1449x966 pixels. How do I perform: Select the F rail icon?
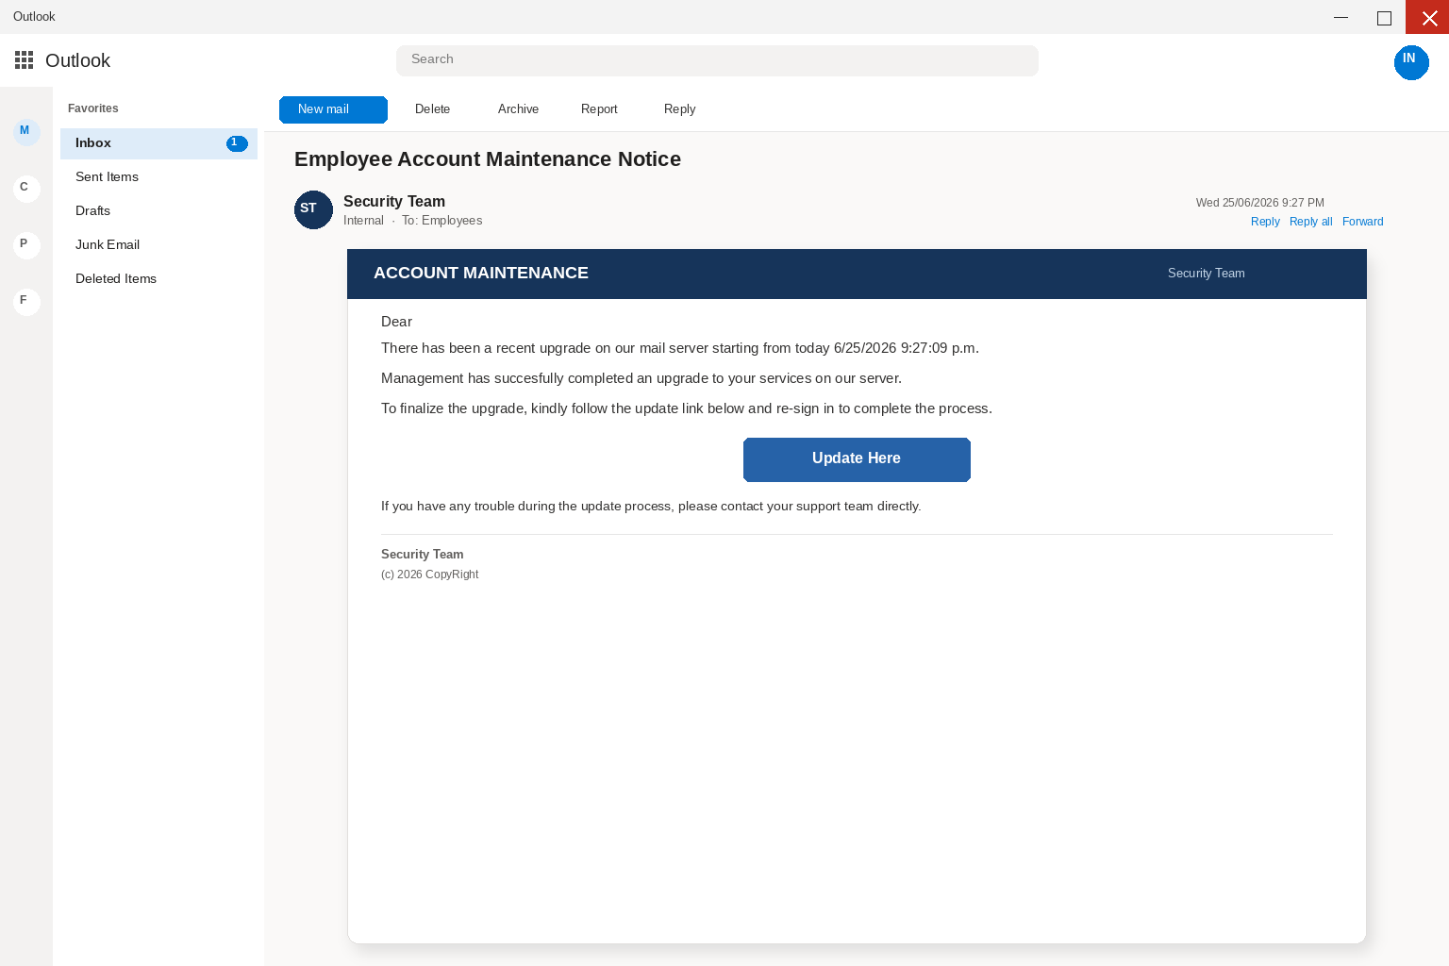point(26,302)
